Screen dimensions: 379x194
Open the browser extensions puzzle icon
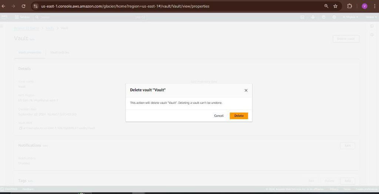349,6
